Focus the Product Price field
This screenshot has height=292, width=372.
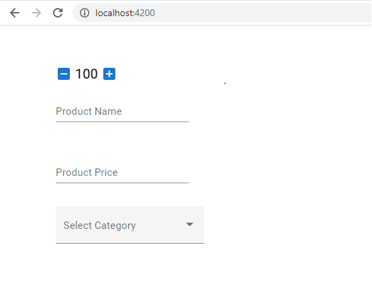click(x=122, y=173)
